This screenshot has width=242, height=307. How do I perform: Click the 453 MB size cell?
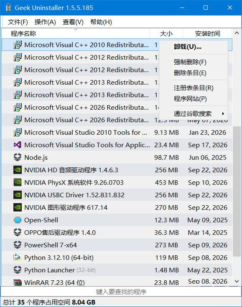coord(166,182)
